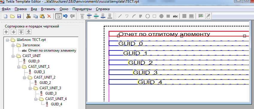Screen dimensions: 254x109
Task: Cut selection with scissors icon
Action: 28,16
